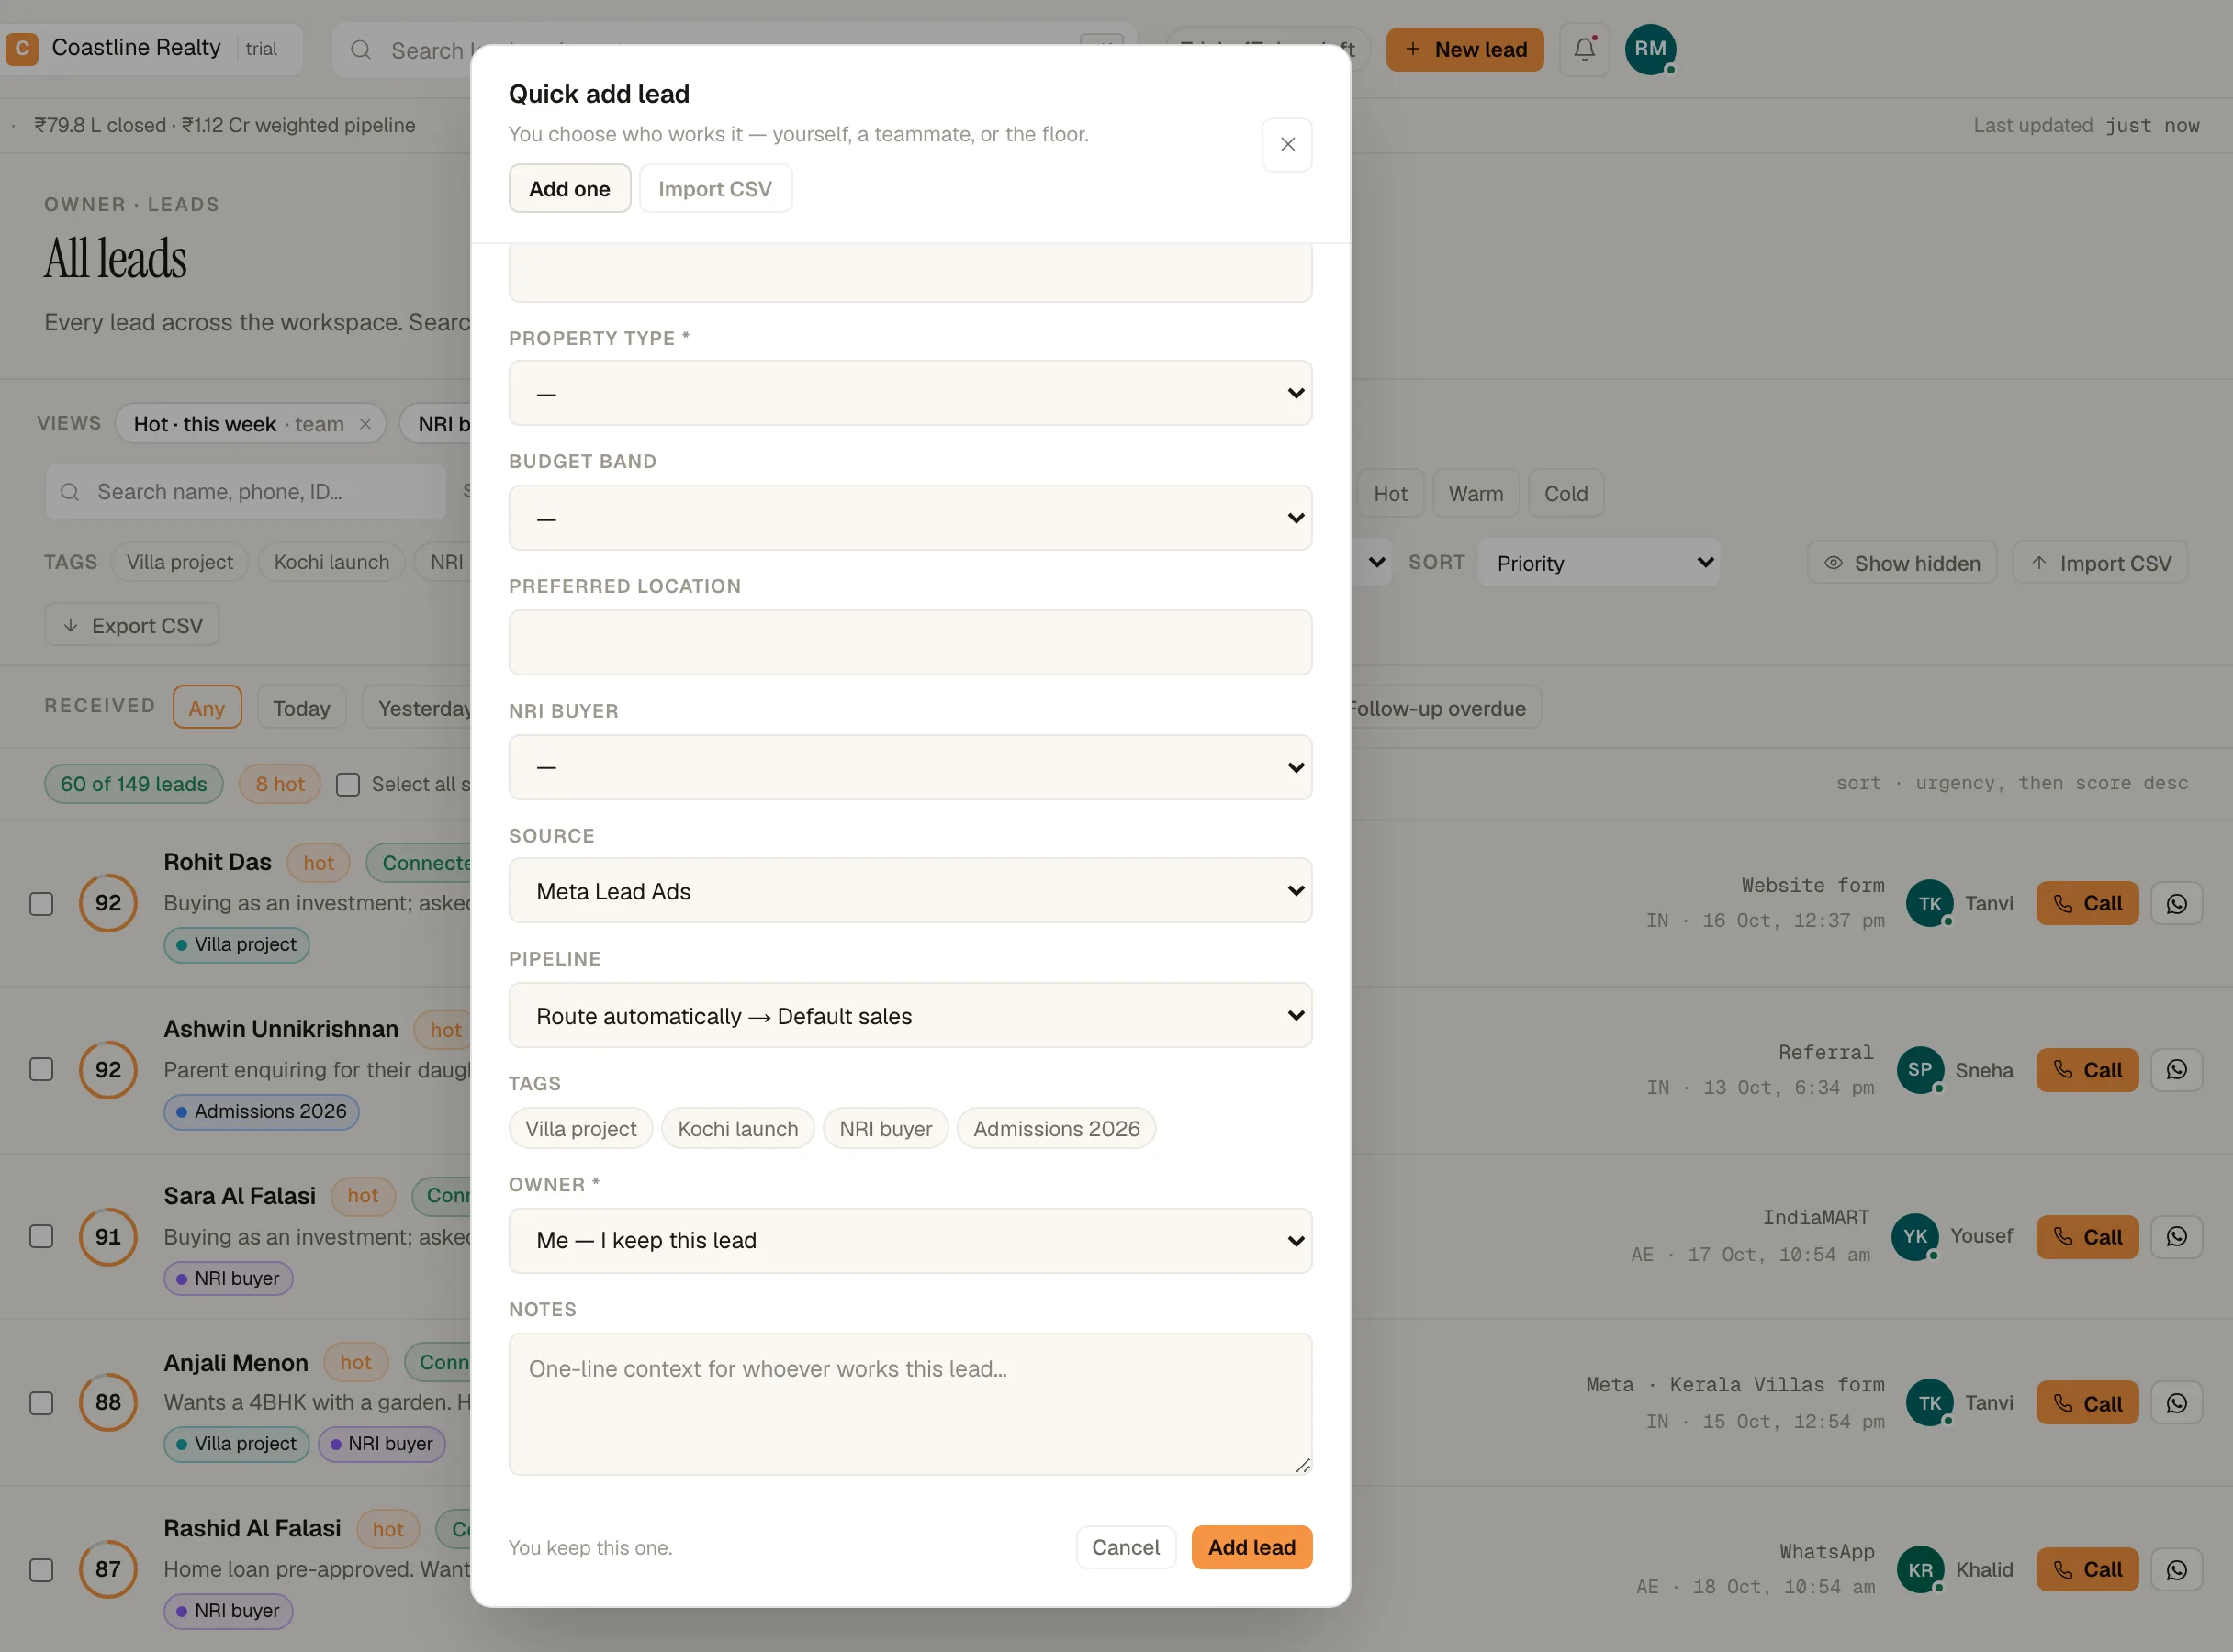Open the notifications bell

[x=1584, y=49]
